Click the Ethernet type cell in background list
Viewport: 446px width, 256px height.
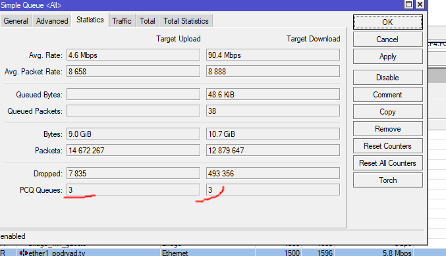pos(175,253)
